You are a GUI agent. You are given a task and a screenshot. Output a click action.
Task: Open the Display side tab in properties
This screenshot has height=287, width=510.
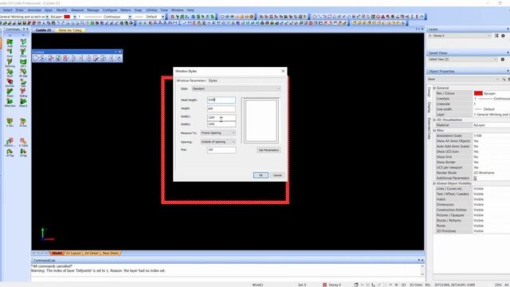pyautogui.click(x=430, y=108)
